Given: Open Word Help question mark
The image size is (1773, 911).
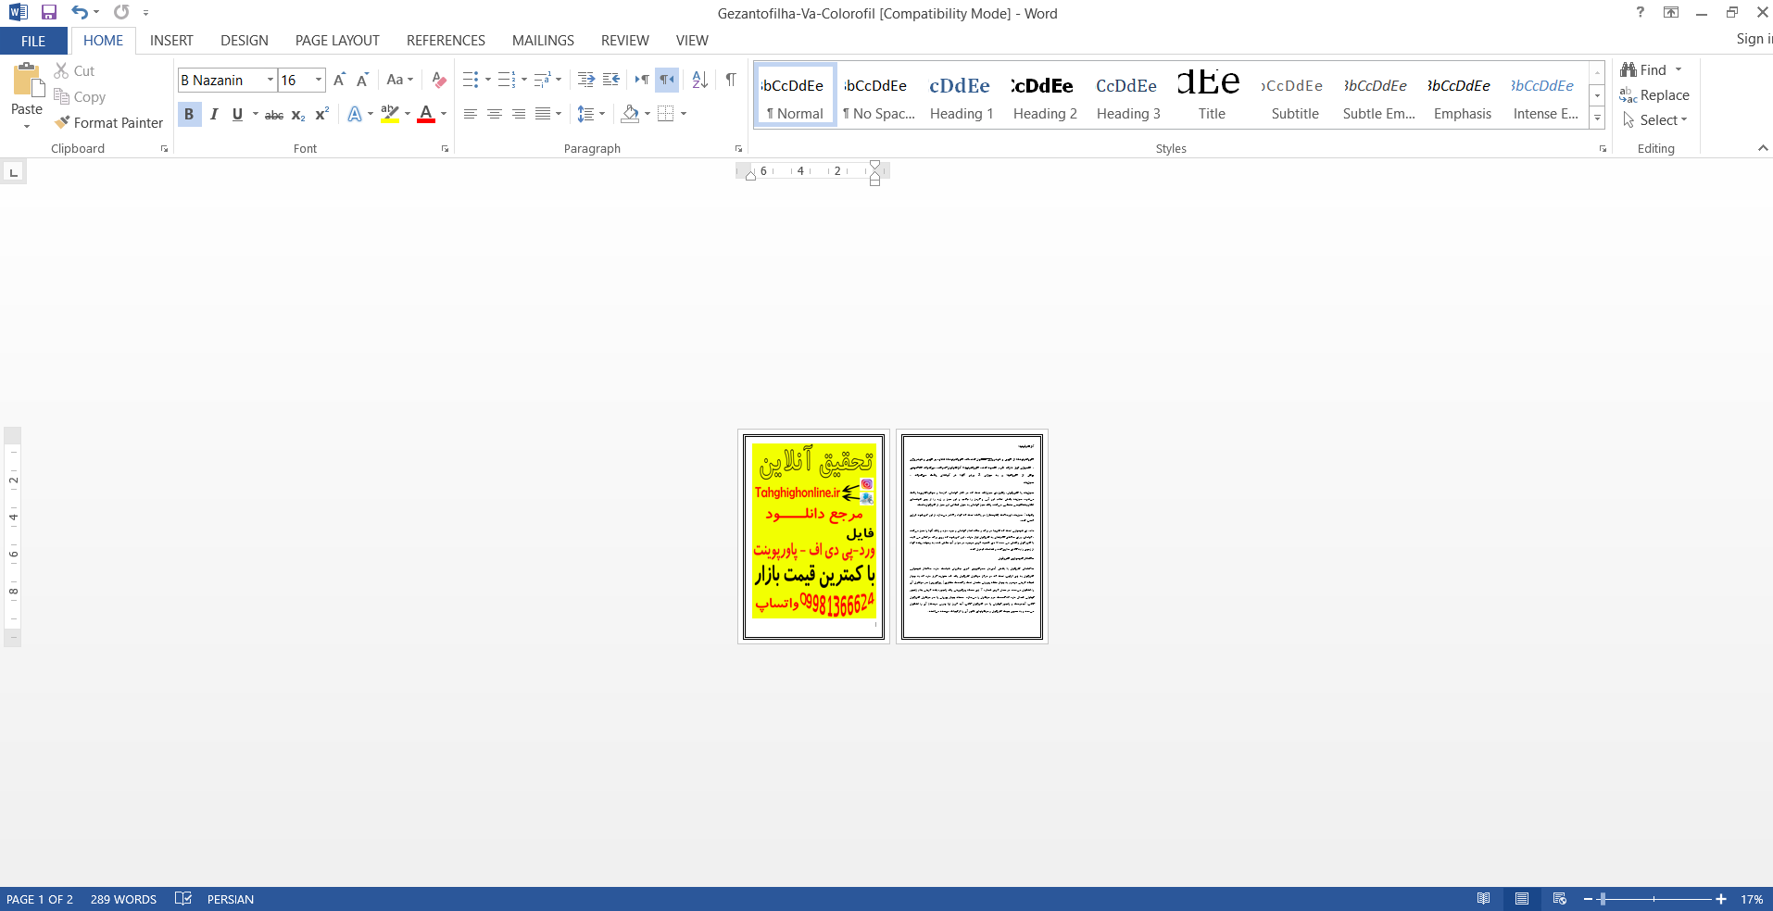Looking at the screenshot, I should (1641, 13).
